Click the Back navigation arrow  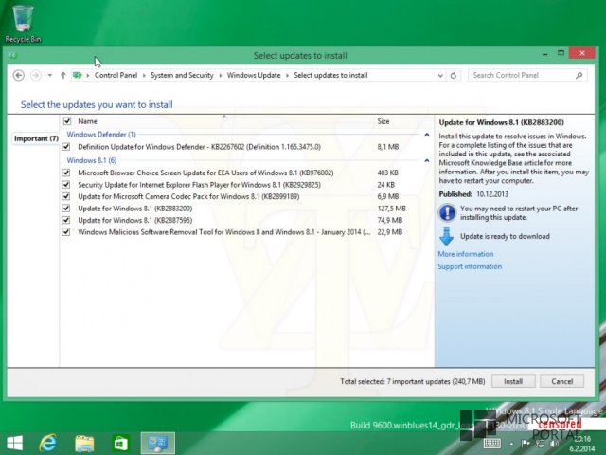pos(19,75)
